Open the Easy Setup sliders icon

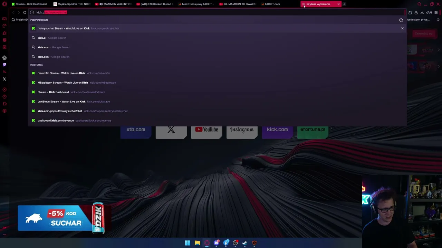click(436, 12)
